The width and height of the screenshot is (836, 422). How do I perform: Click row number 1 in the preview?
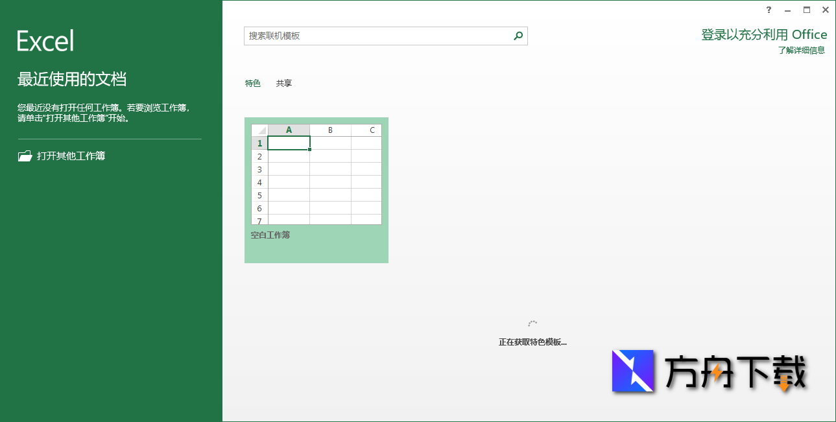tap(259, 143)
